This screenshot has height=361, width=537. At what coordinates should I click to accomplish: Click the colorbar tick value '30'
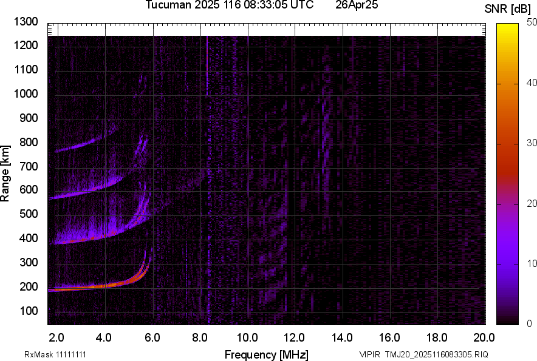point(532,143)
